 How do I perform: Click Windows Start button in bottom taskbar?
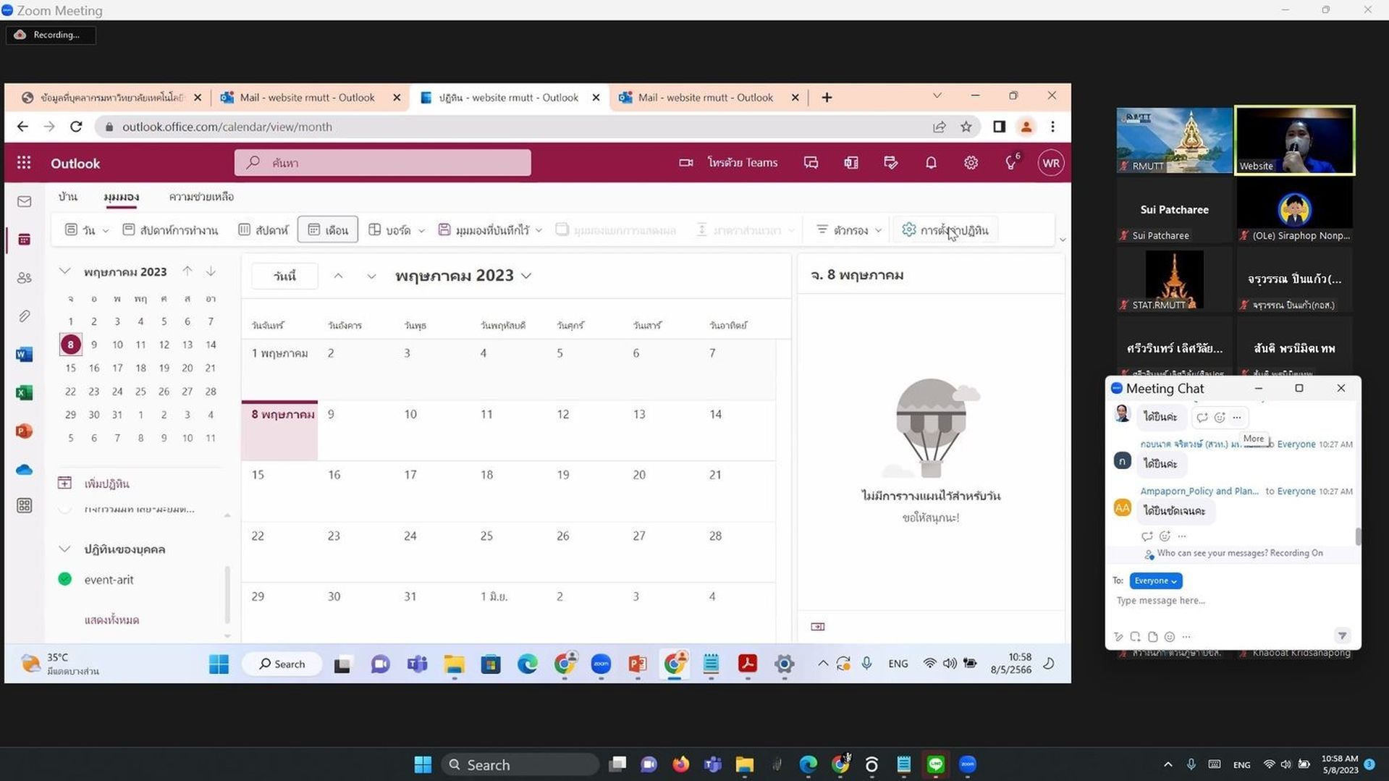click(x=423, y=764)
